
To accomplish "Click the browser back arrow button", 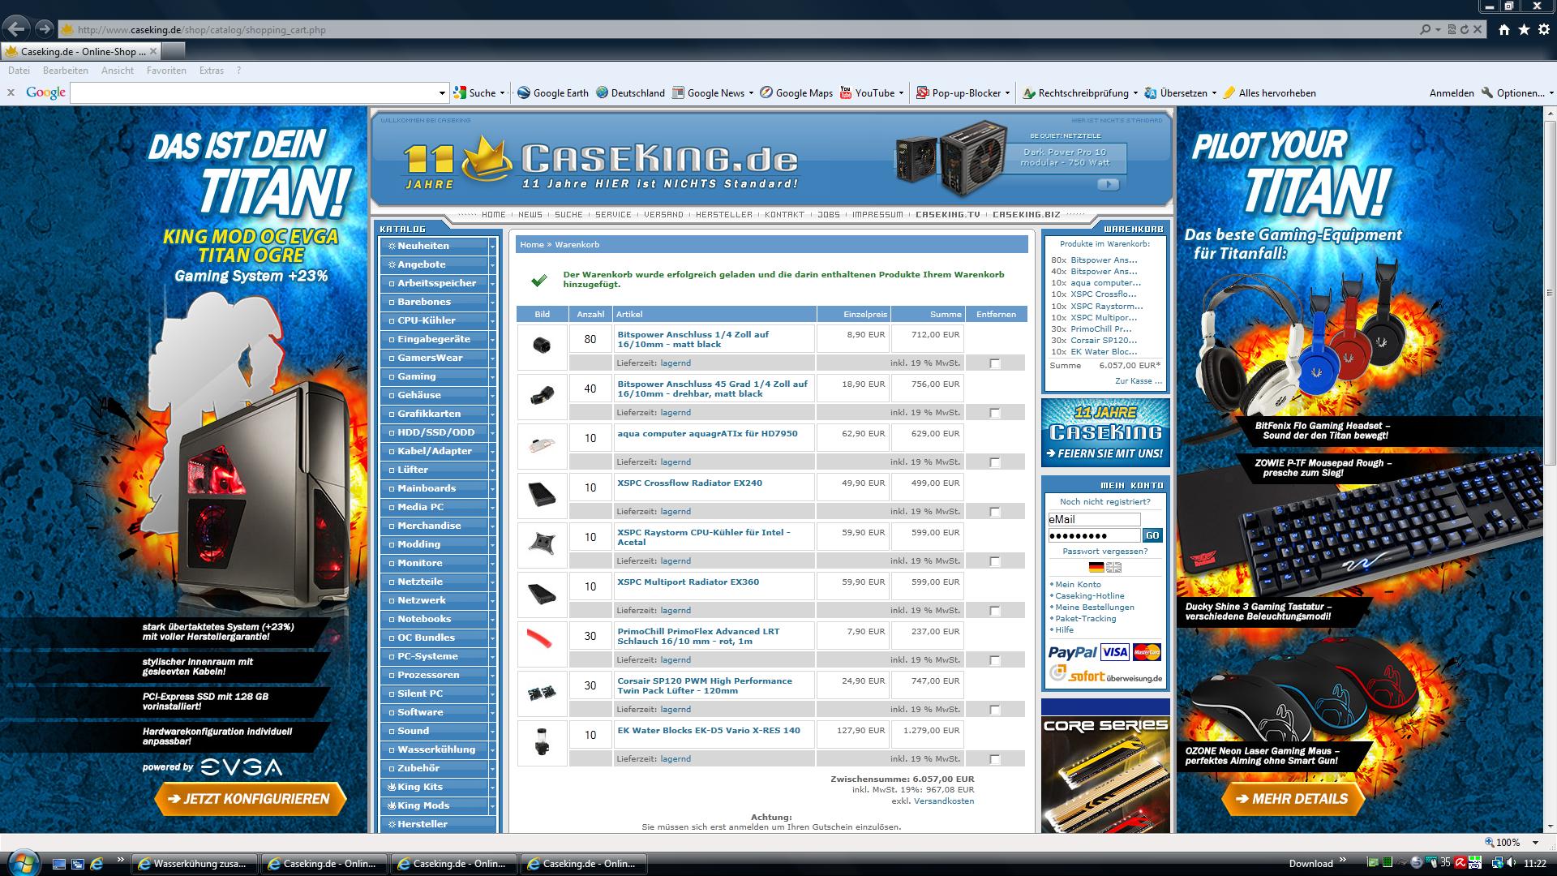I will (17, 29).
